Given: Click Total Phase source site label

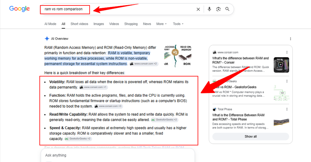Looking at the screenshot, I should tap(225, 109).
